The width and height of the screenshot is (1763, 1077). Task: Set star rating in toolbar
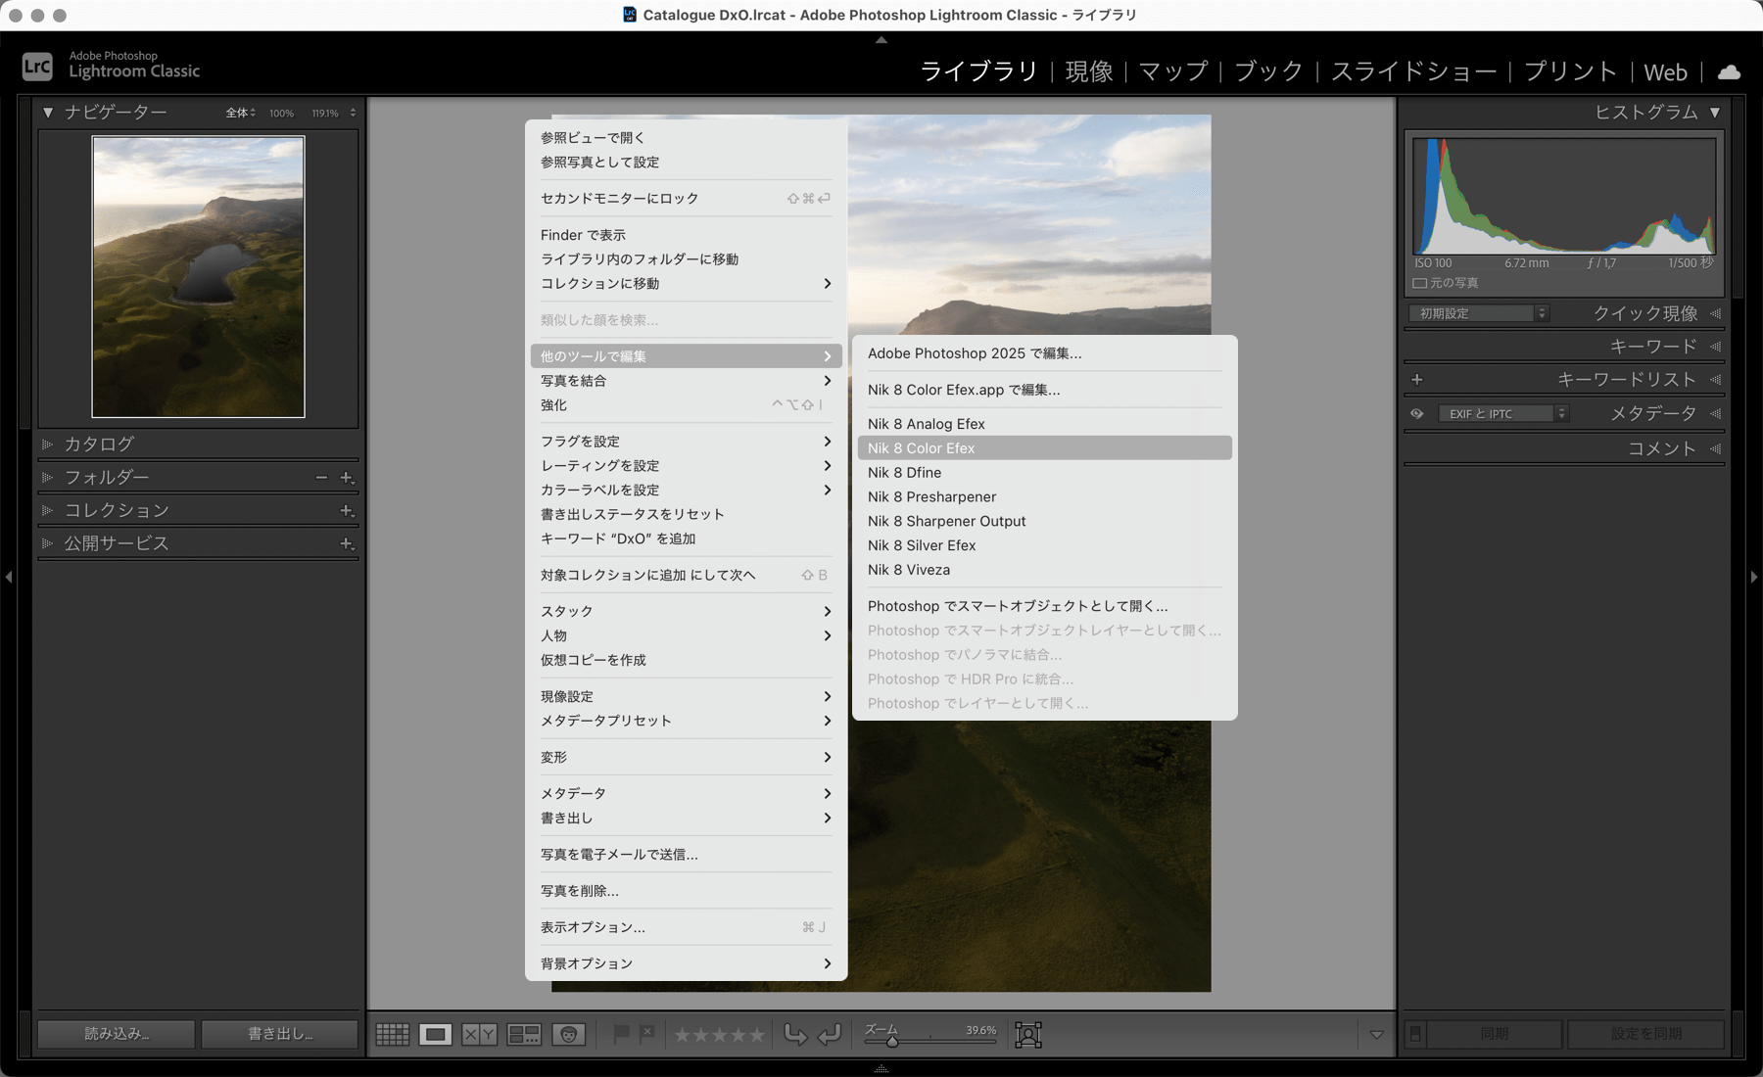(x=720, y=1035)
